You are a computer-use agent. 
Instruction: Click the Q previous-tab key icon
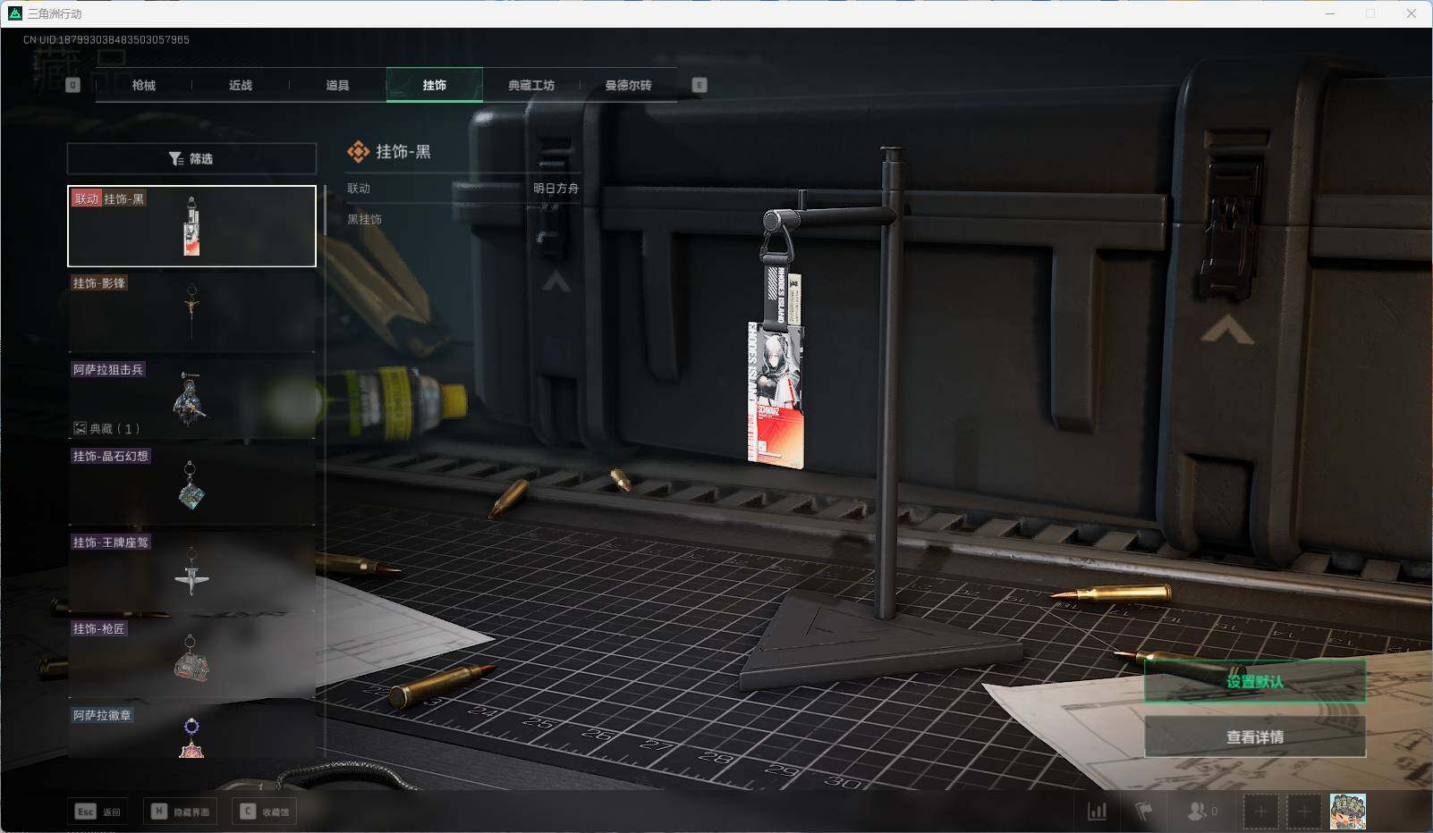coord(73,85)
